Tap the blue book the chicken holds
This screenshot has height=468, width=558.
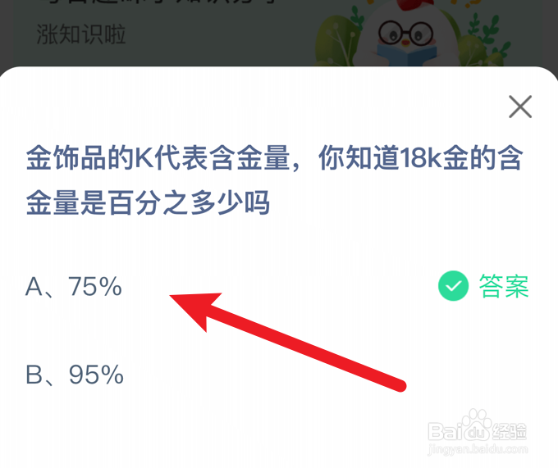point(406,55)
